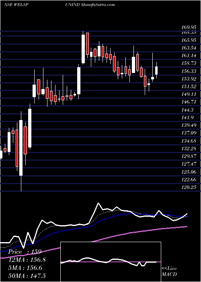The image size is (201, 282).
Task: Click the 125.06 price axis label
Action: [x=189, y=172]
